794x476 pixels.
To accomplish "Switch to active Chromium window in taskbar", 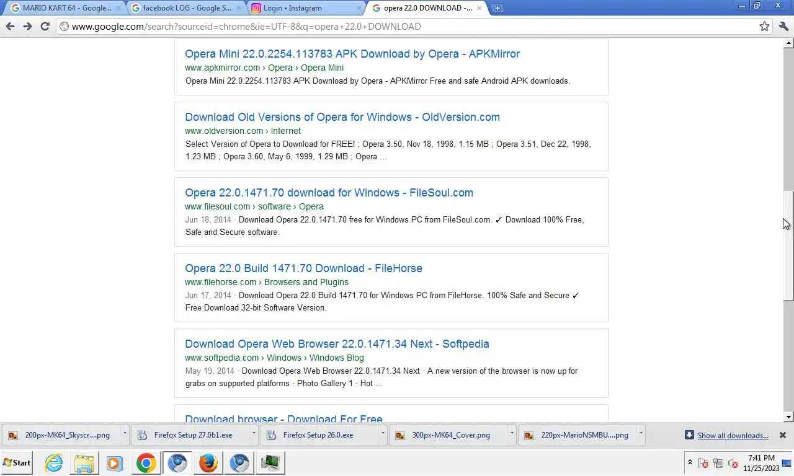I will click(177, 463).
